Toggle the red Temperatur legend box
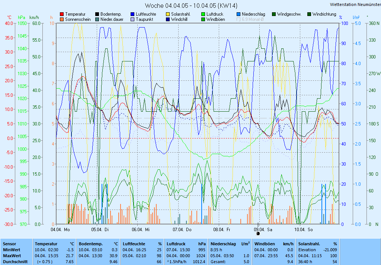Screen dimensions: 381x265 (x=62, y=14)
